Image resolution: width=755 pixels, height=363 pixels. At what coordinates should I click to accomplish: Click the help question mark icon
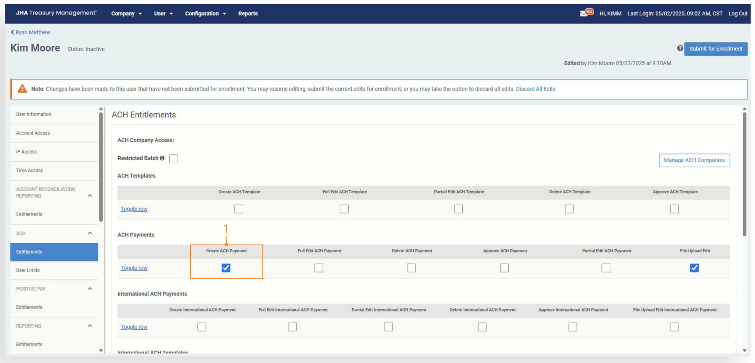[x=680, y=49]
